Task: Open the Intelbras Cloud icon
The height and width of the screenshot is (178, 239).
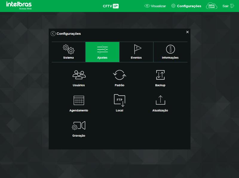Action: click(212, 6)
